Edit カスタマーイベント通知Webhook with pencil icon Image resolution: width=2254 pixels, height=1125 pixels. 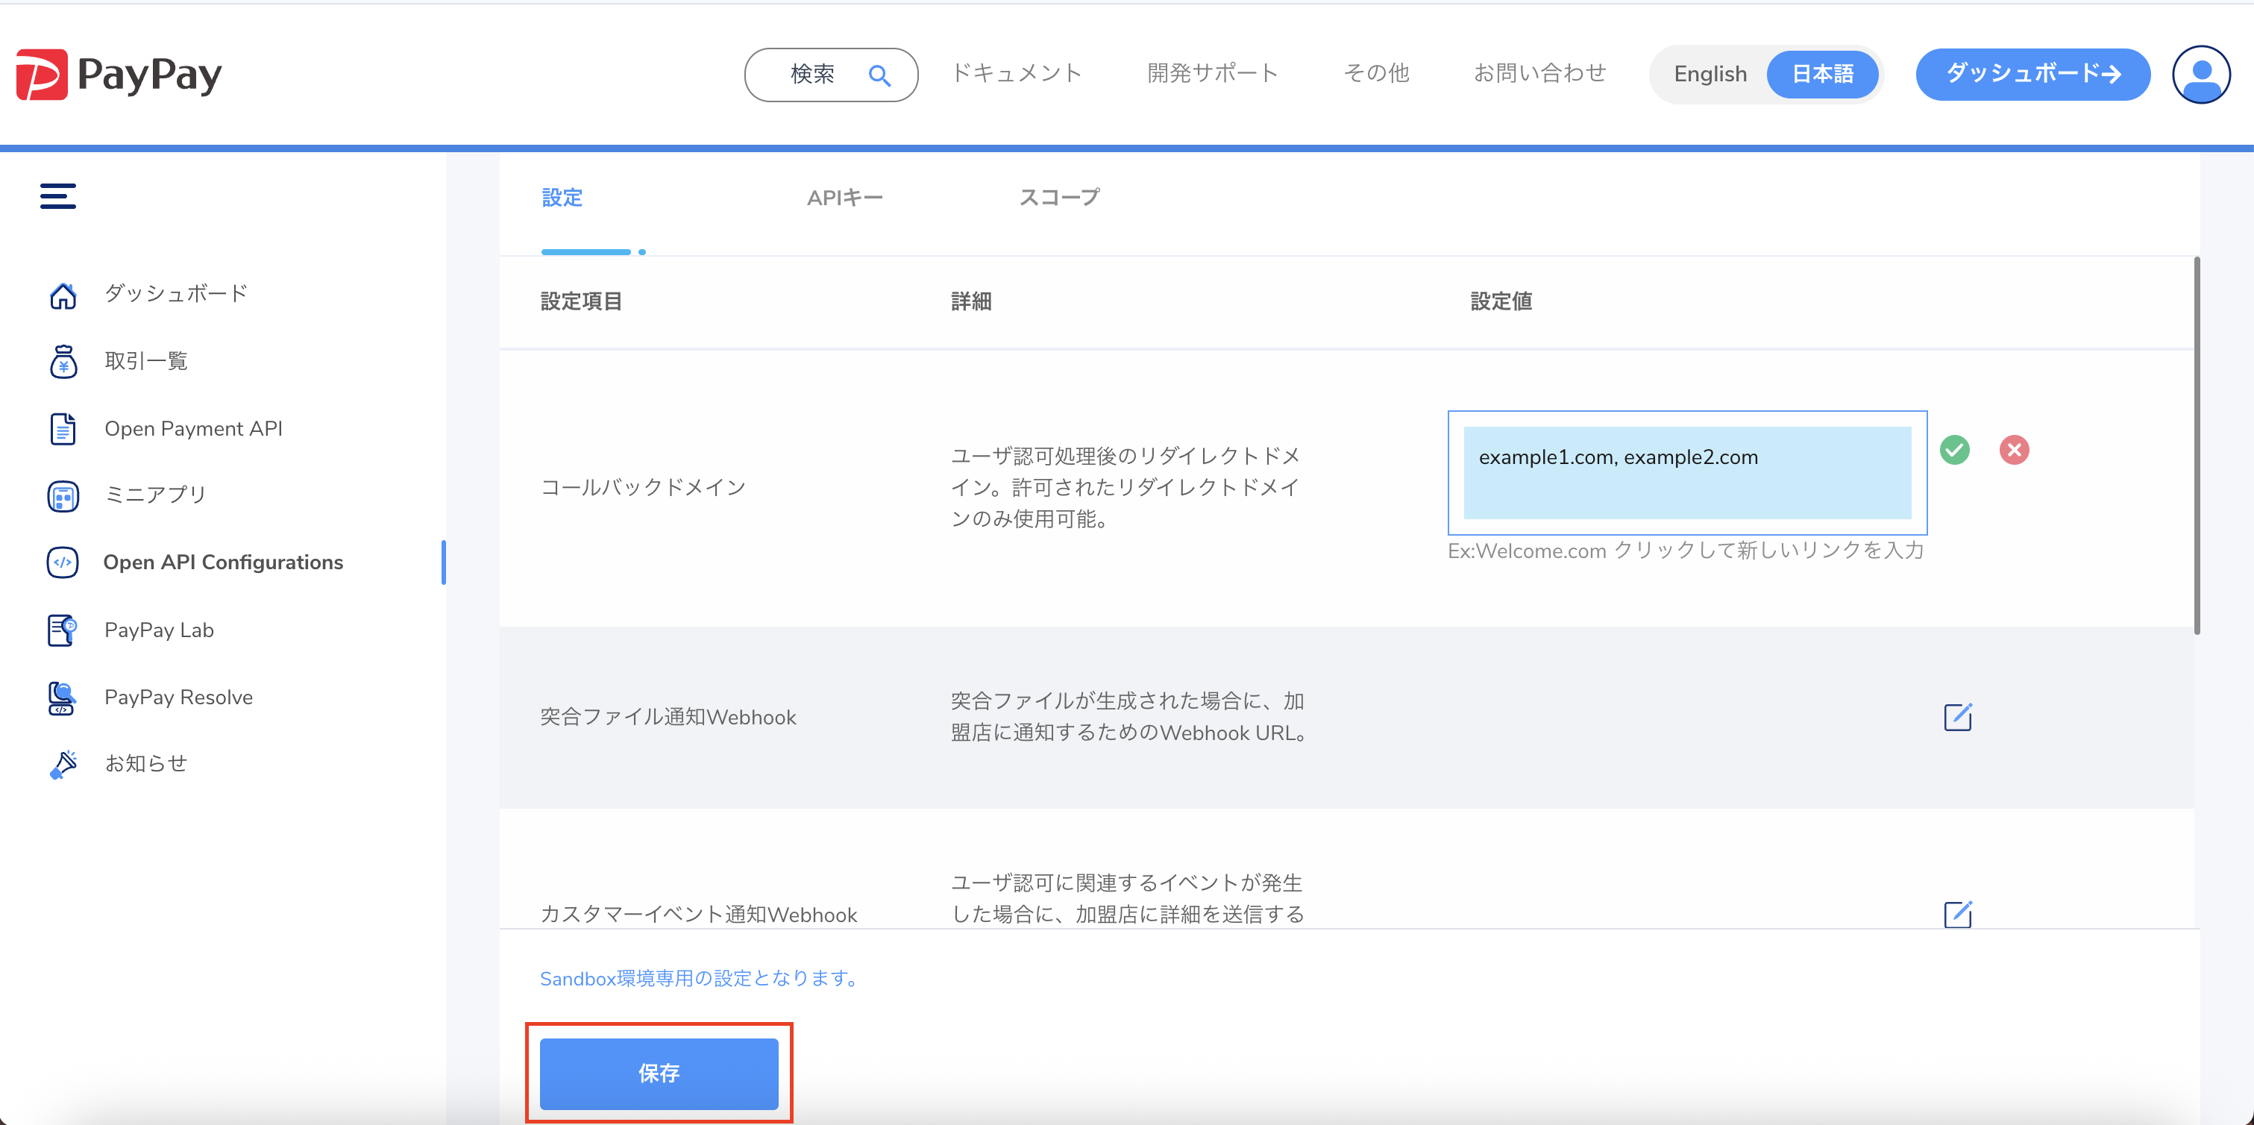[x=1957, y=914]
